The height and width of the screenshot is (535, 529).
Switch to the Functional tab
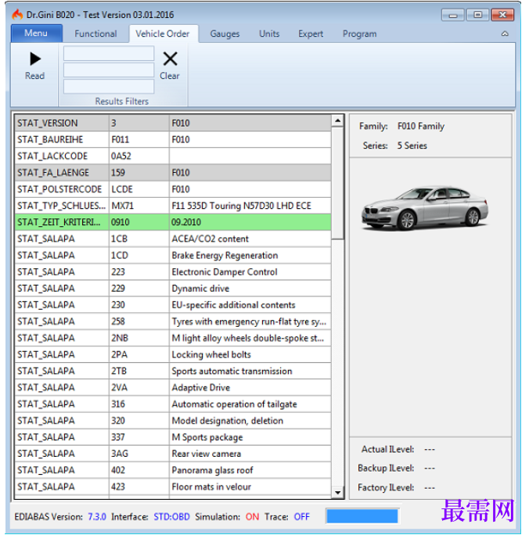click(x=95, y=34)
